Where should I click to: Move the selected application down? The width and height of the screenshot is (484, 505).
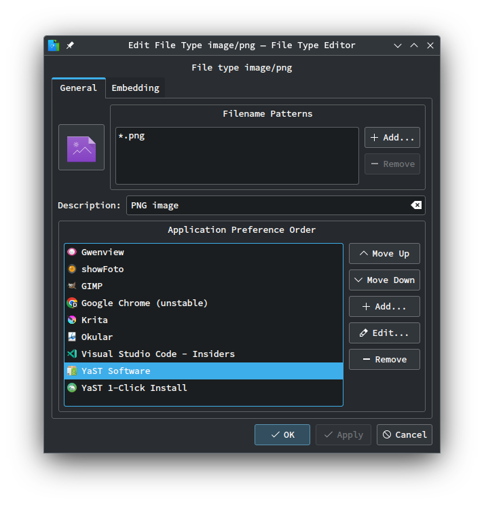tap(384, 280)
